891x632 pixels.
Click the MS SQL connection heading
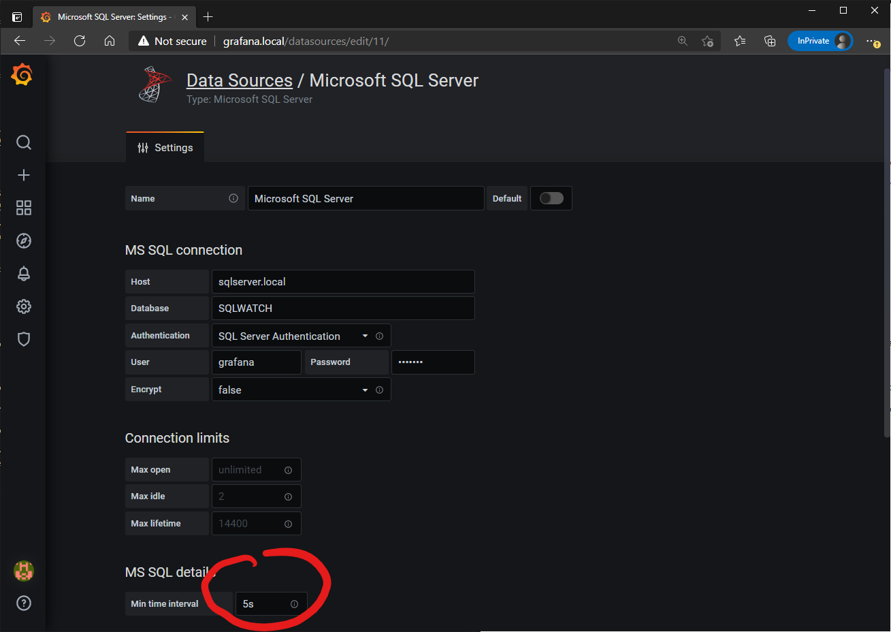(x=184, y=250)
